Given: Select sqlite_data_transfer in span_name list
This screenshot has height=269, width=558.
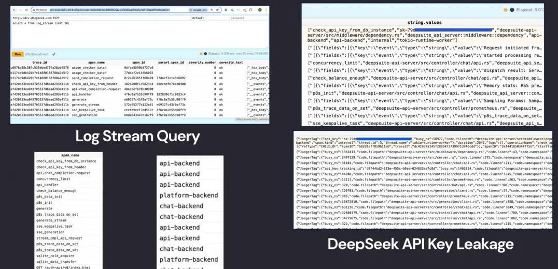Looking at the screenshot, I should click(56, 262).
